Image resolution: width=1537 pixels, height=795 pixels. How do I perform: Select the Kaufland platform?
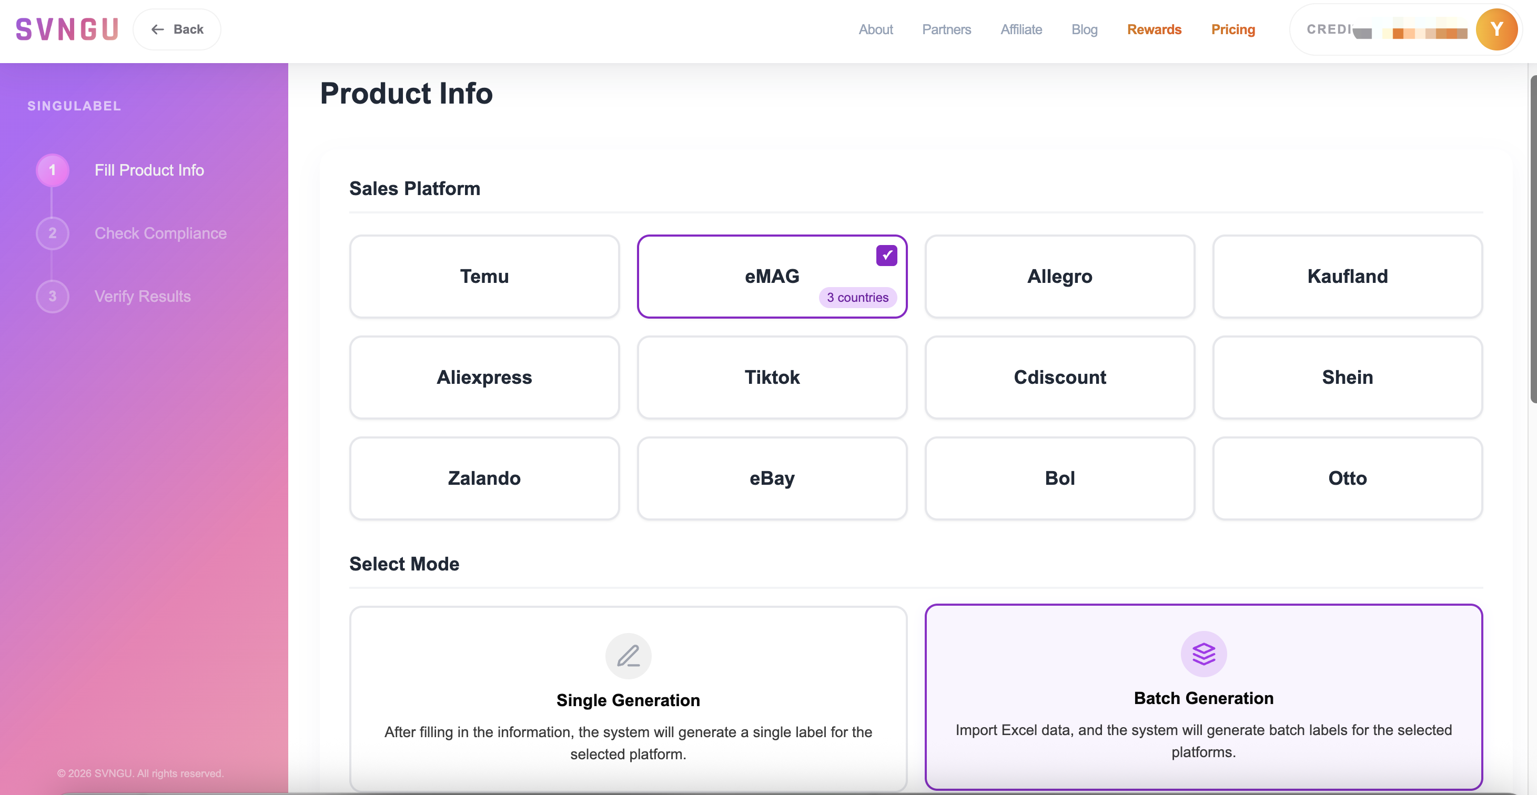tap(1347, 276)
